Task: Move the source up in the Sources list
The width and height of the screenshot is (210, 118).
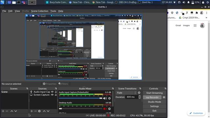Action: click(44, 111)
